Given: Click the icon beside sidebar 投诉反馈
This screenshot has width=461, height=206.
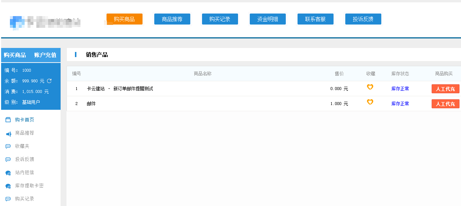Looking at the screenshot, I should (8, 160).
